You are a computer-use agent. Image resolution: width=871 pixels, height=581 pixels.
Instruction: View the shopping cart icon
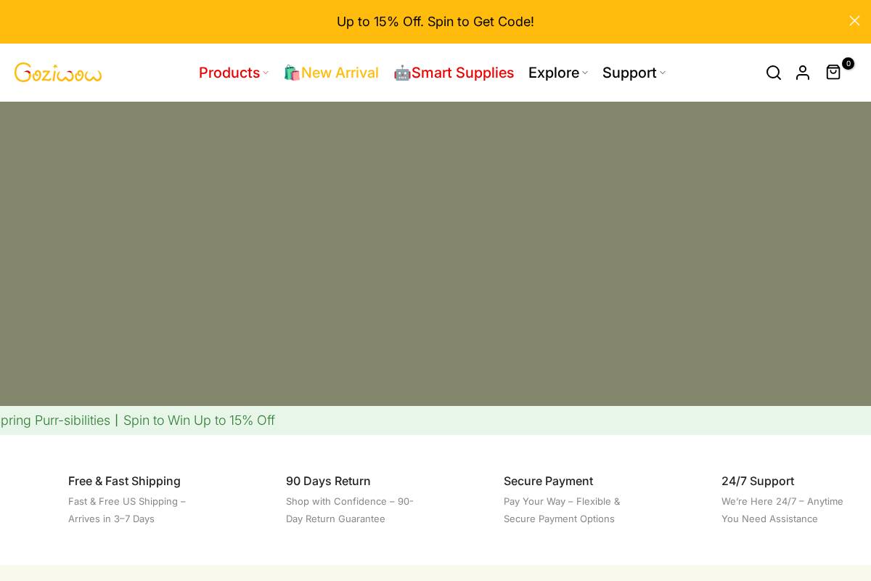click(x=833, y=73)
